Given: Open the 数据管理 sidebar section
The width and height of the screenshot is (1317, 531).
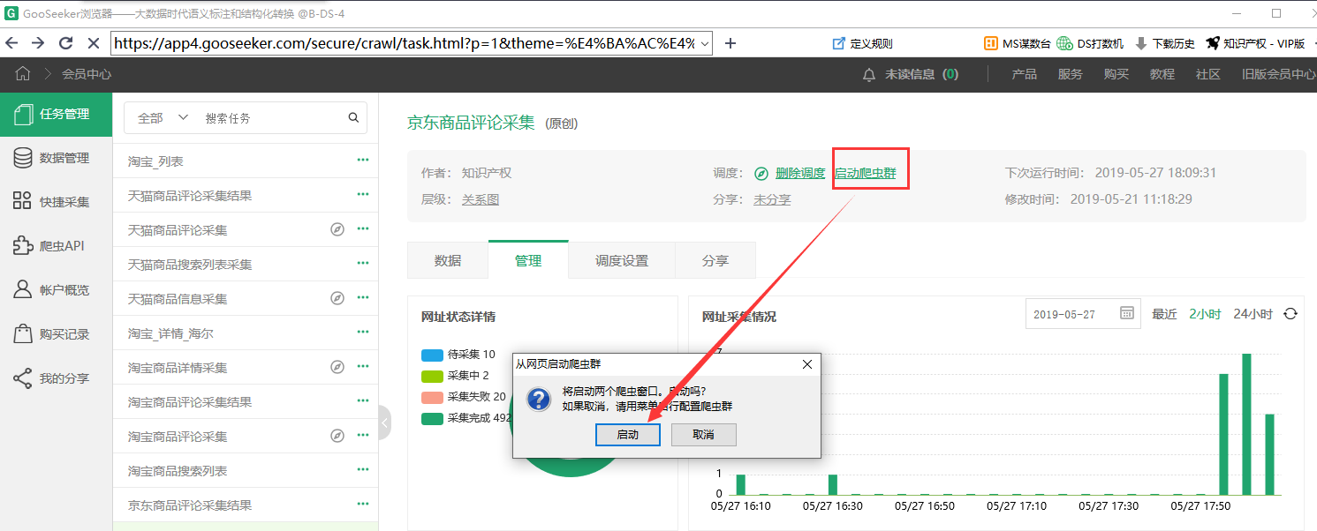Looking at the screenshot, I should [57, 158].
